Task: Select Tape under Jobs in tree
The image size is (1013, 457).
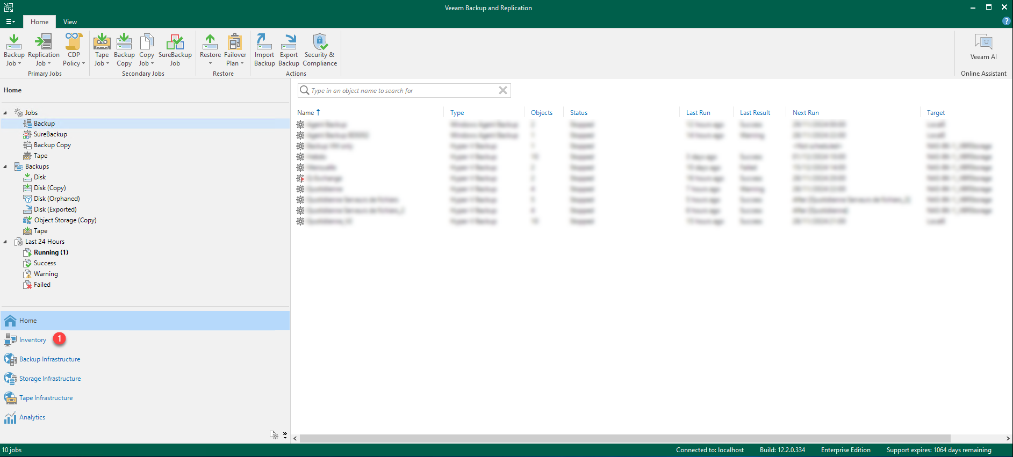Action: tap(40, 156)
